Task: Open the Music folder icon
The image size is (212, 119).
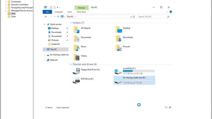Action: (x=77, y=48)
